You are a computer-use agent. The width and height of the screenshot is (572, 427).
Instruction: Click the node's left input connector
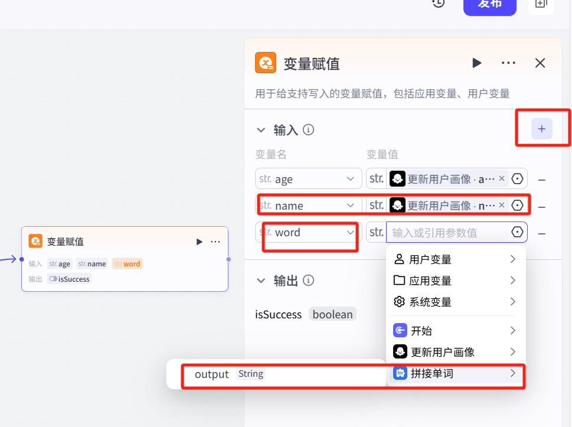(21, 259)
